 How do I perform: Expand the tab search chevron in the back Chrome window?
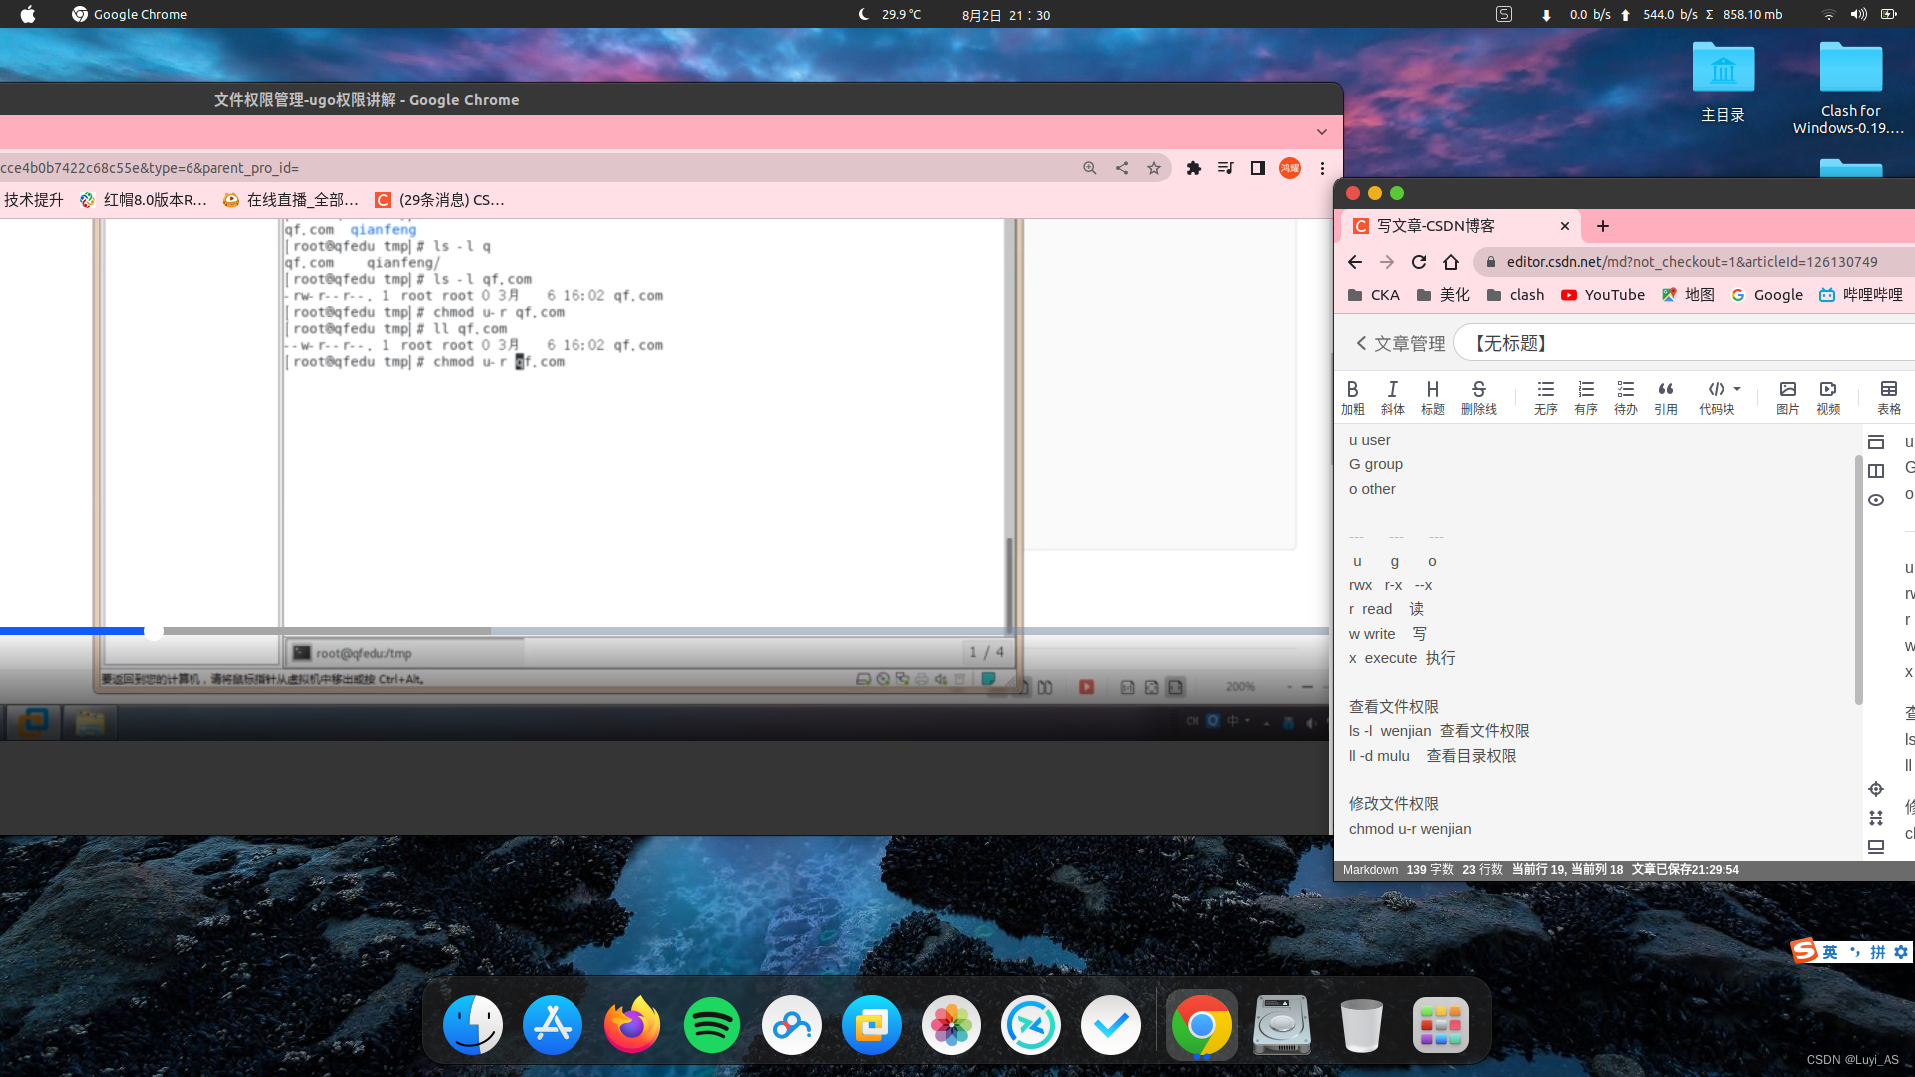[x=1321, y=132]
